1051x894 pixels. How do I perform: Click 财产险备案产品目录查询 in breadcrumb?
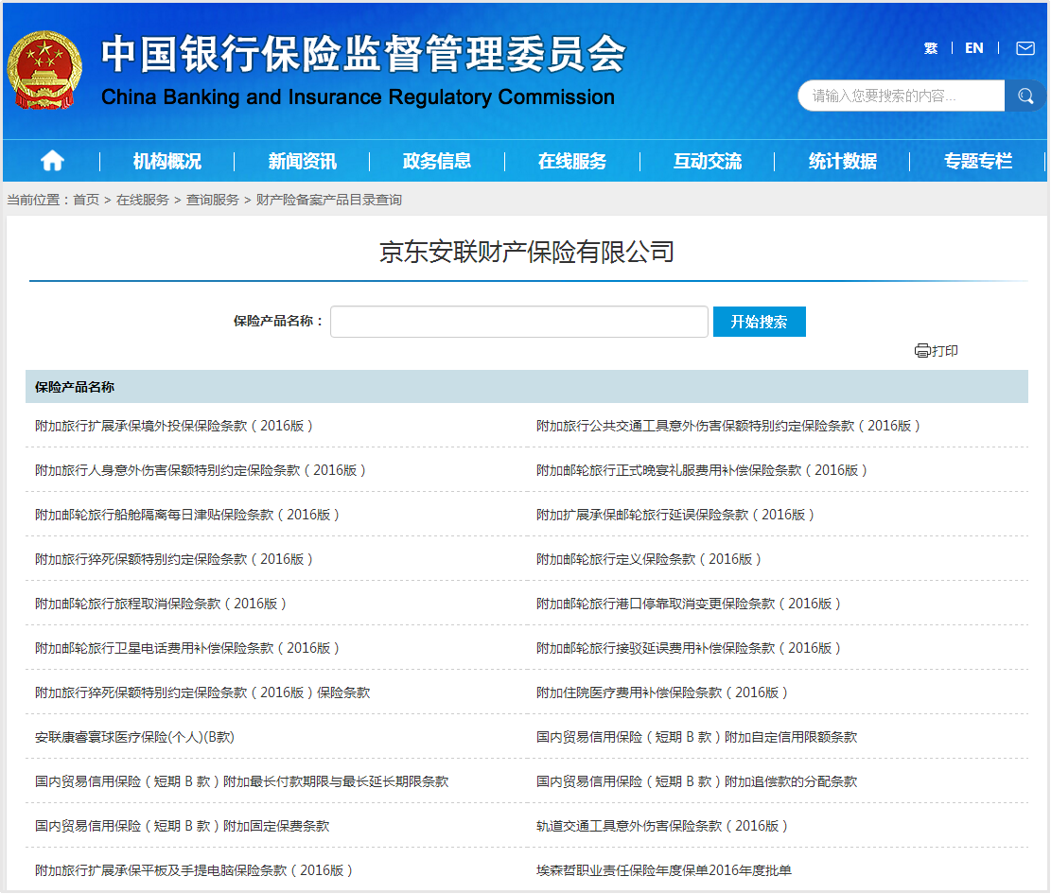click(329, 200)
